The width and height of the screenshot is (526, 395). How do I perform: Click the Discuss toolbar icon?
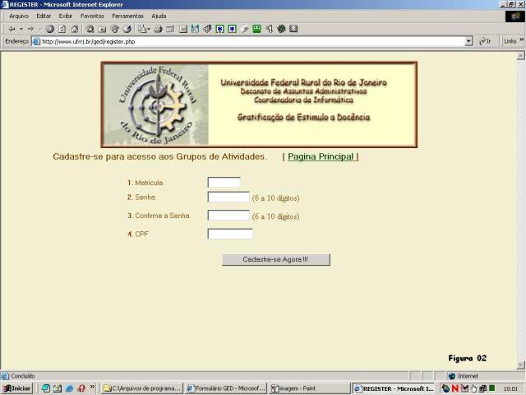click(182, 29)
